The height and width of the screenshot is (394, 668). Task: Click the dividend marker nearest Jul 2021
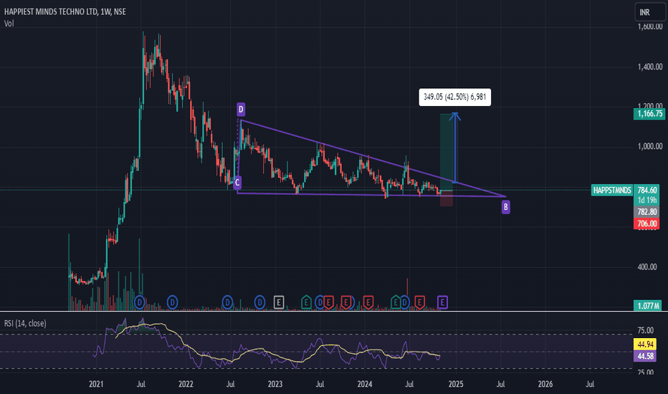(x=140, y=302)
